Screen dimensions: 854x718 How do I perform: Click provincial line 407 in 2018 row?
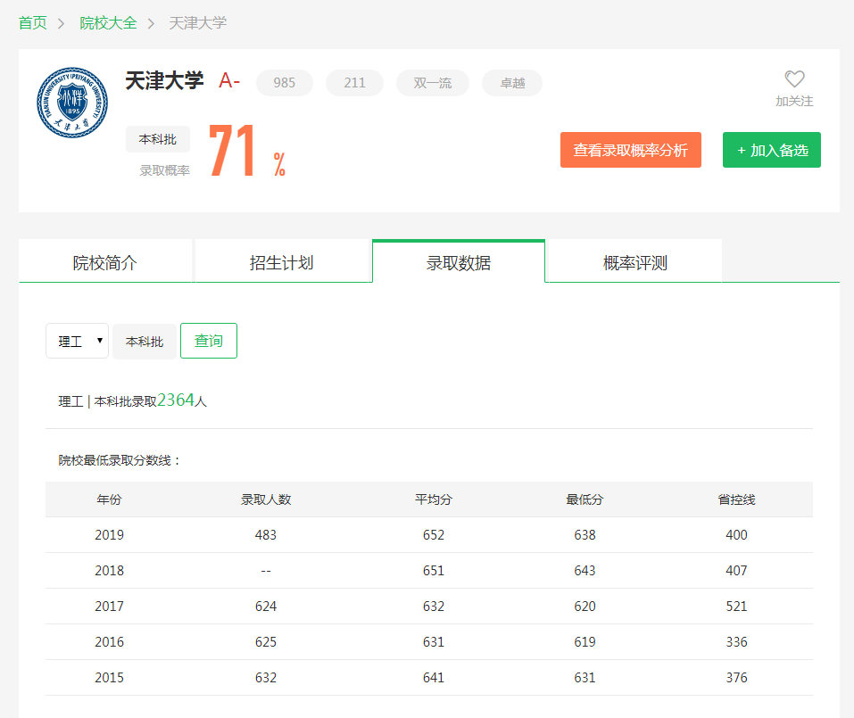point(736,571)
